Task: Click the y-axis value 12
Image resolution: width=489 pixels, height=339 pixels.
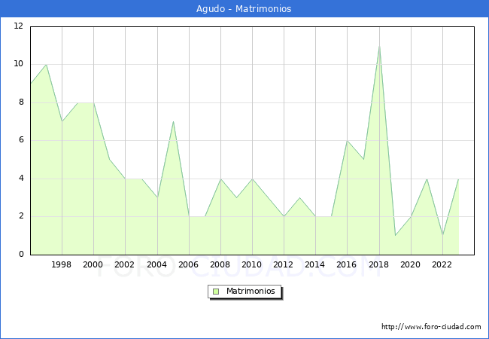Action: pos(19,26)
